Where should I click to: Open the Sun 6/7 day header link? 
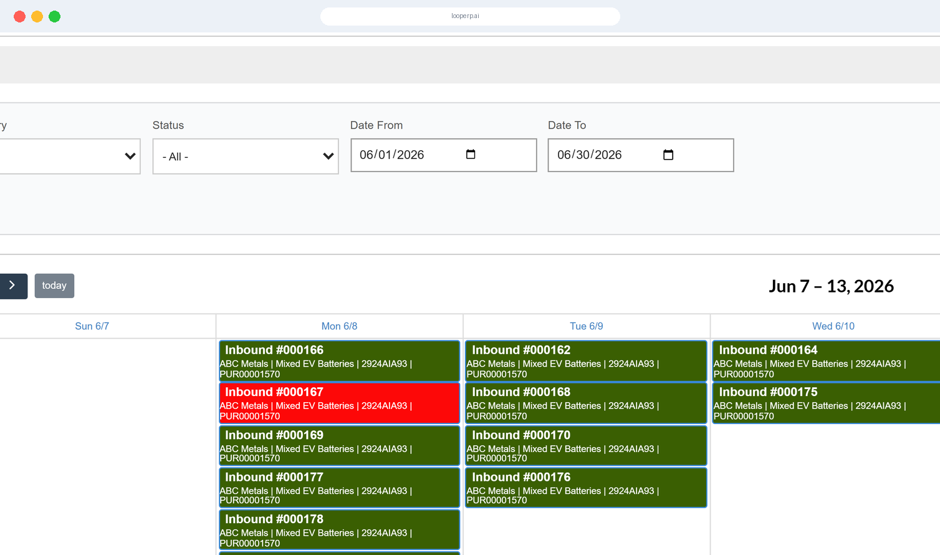(92, 326)
